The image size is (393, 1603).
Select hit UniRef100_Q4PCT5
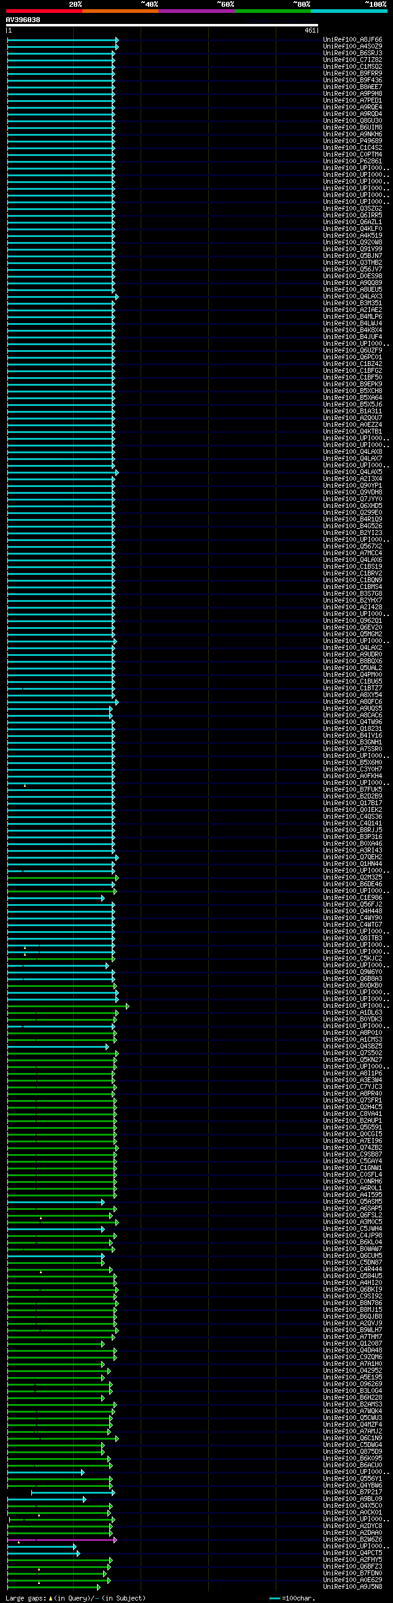352,1553
